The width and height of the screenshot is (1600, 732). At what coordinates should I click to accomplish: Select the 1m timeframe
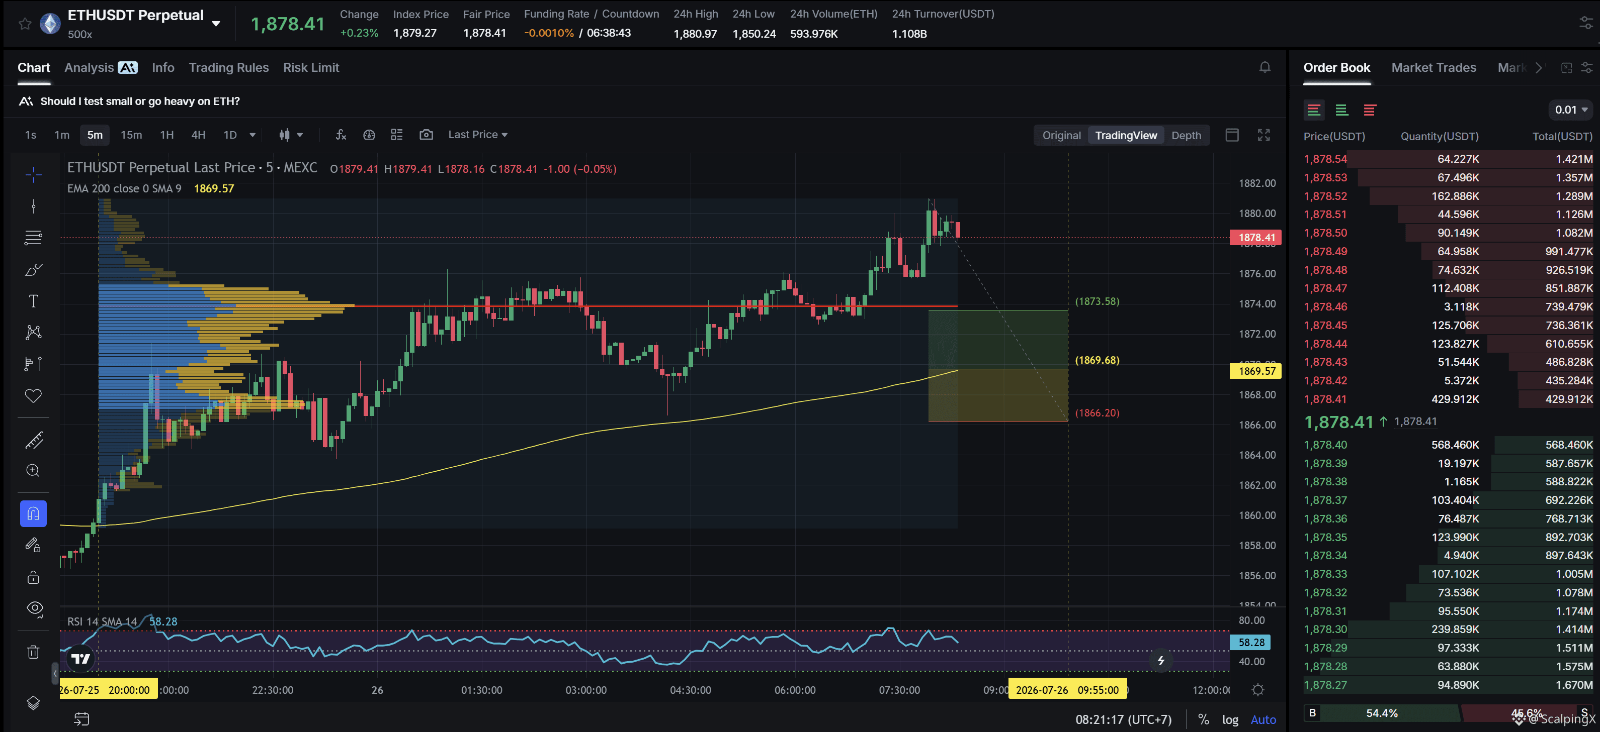point(62,135)
